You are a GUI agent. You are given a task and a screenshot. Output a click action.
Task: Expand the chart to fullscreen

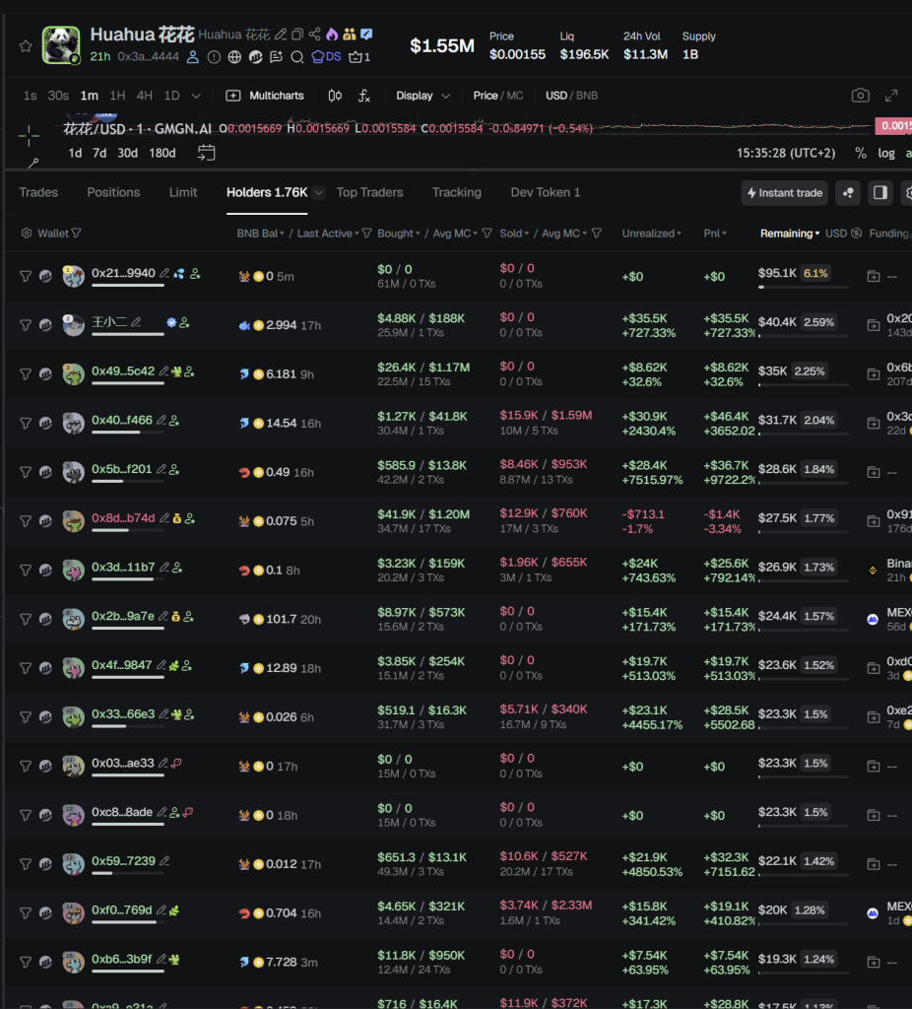click(x=891, y=96)
